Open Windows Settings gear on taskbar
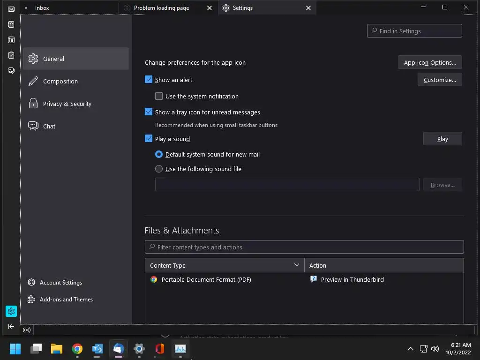Image resolution: width=480 pixels, height=360 pixels. 139,348
